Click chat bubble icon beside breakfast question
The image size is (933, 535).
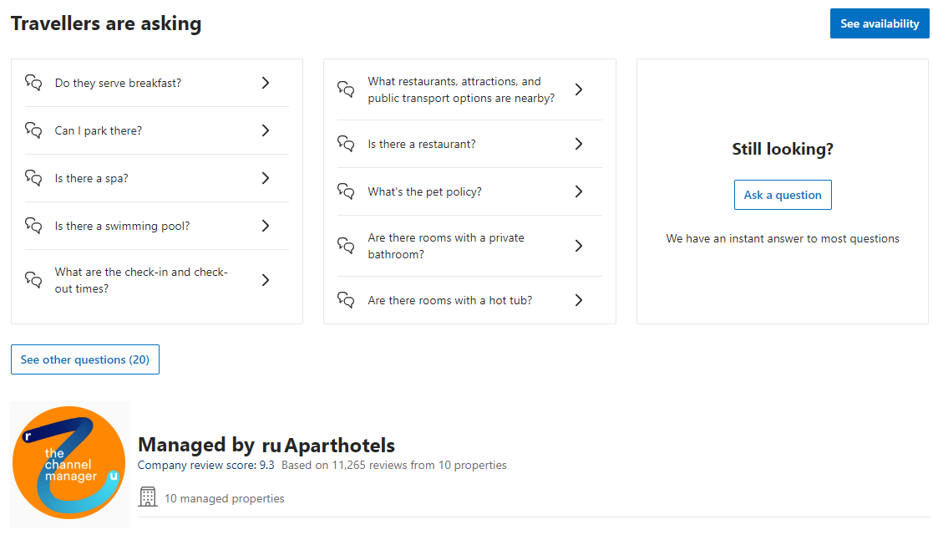[33, 83]
